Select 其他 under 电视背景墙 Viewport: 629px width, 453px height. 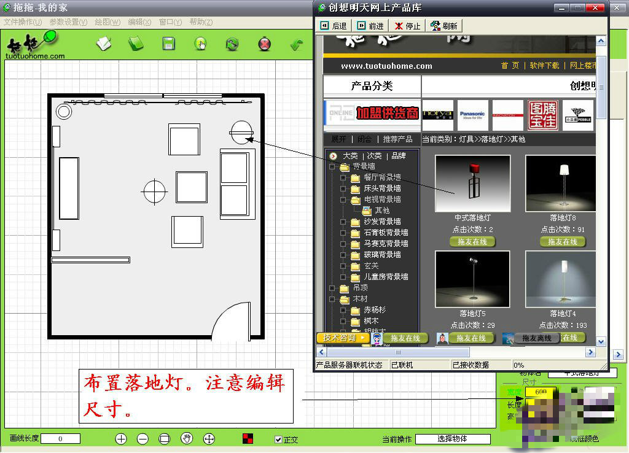coord(382,211)
